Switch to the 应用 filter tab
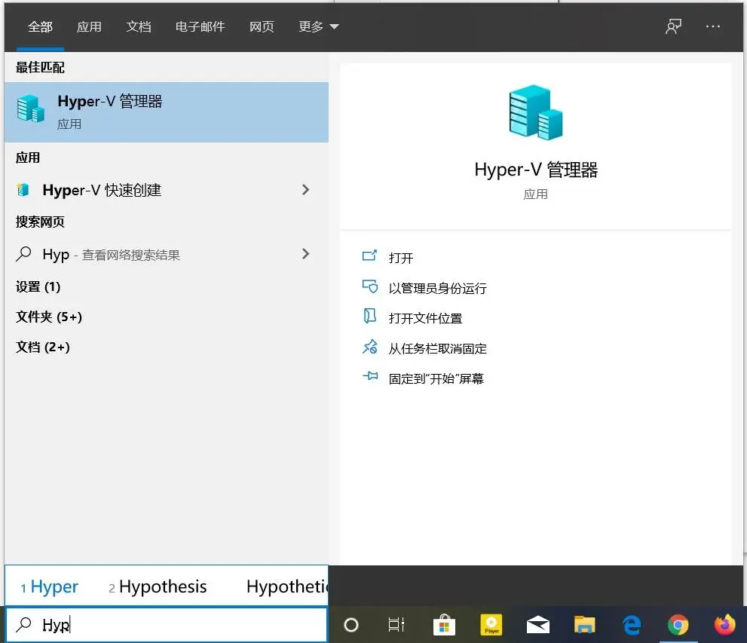The width and height of the screenshot is (747, 643). (x=89, y=26)
